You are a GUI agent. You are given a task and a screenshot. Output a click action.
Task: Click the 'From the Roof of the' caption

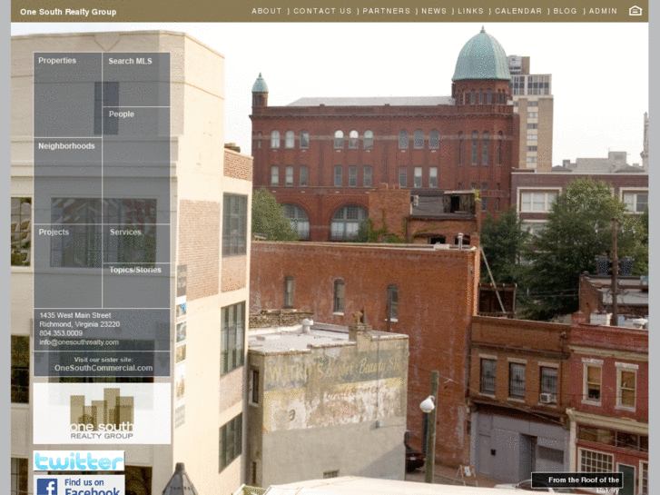pyautogui.click(x=584, y=480)
